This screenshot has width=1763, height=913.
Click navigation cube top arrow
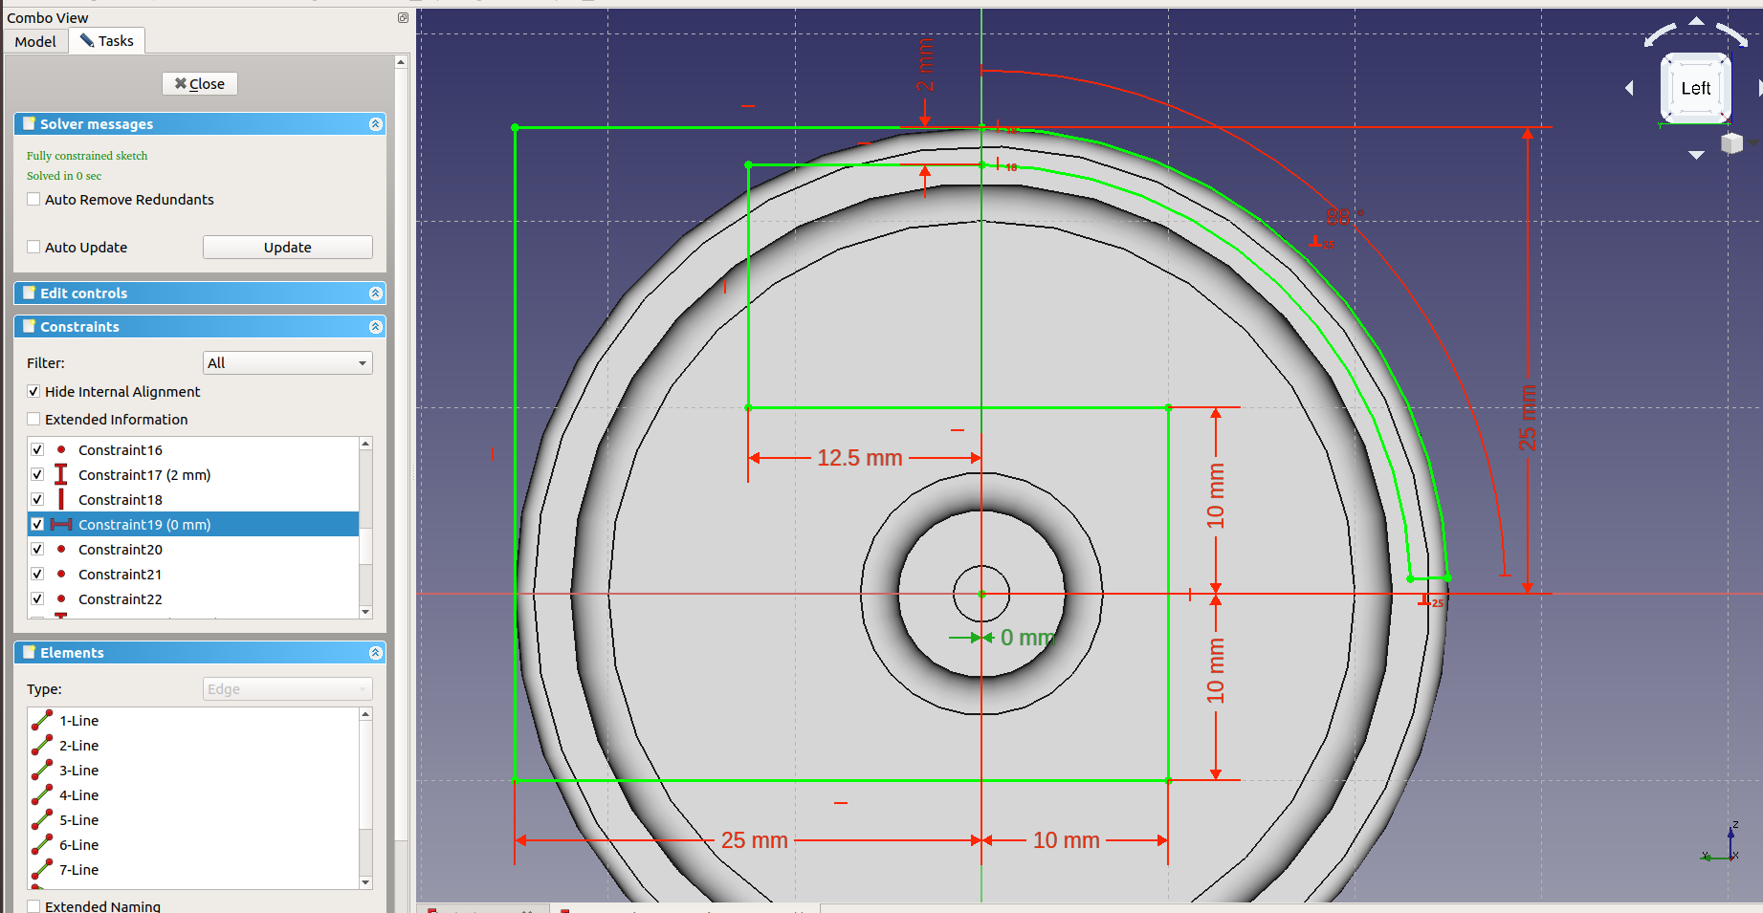coord(1696,21)
